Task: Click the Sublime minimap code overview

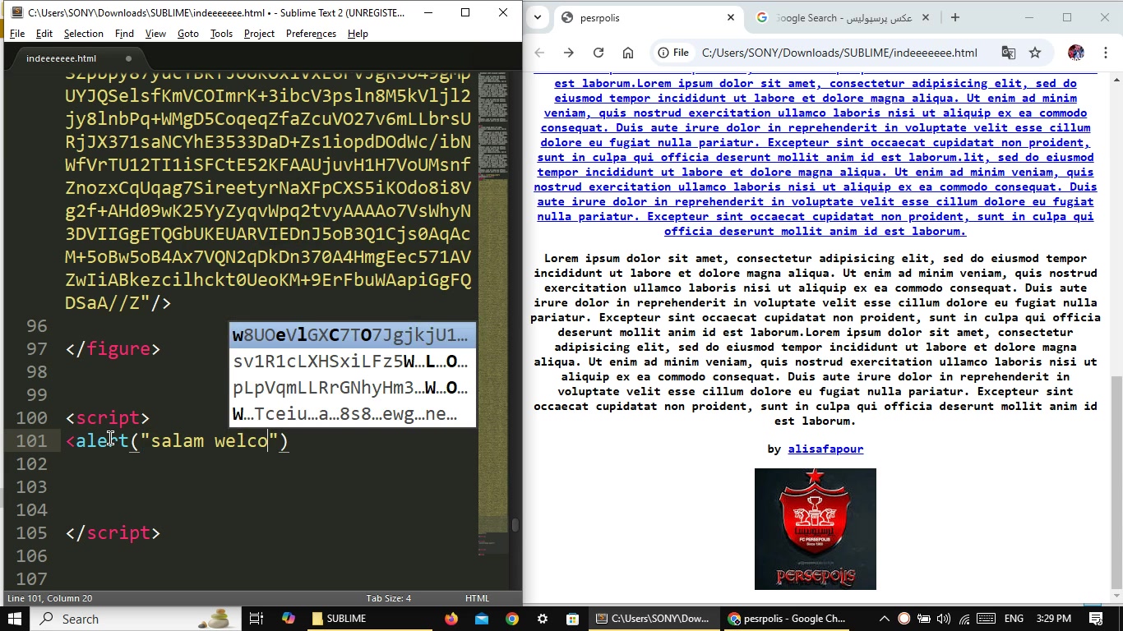Action: pyautogui.click(x=493, y=312)
